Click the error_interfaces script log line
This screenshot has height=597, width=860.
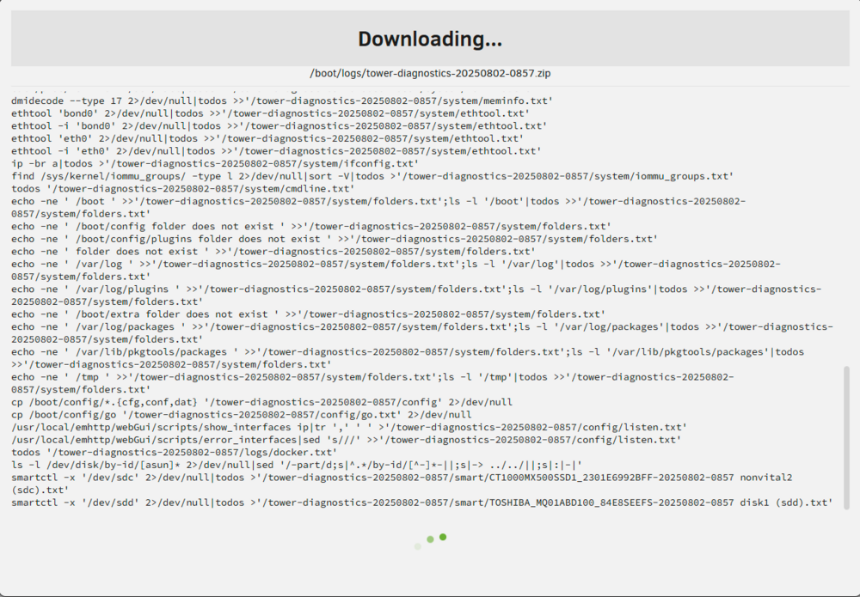click(x=346, y=441)
